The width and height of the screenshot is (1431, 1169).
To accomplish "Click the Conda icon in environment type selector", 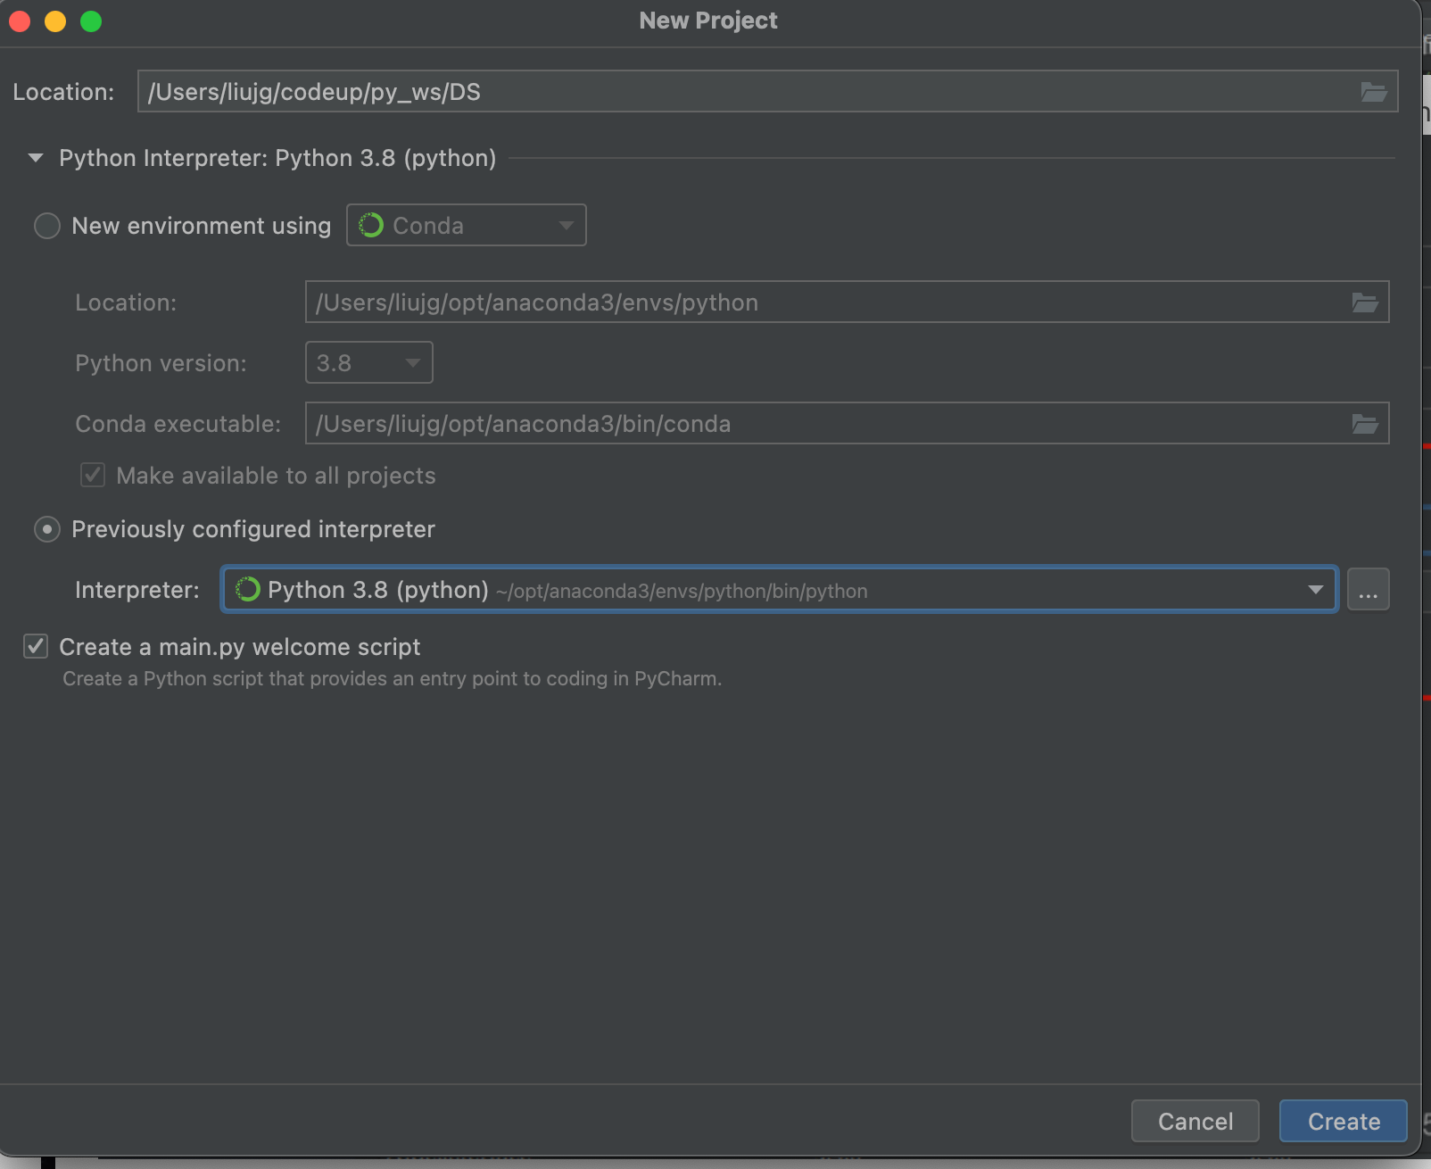I will (x=371, y=226).
